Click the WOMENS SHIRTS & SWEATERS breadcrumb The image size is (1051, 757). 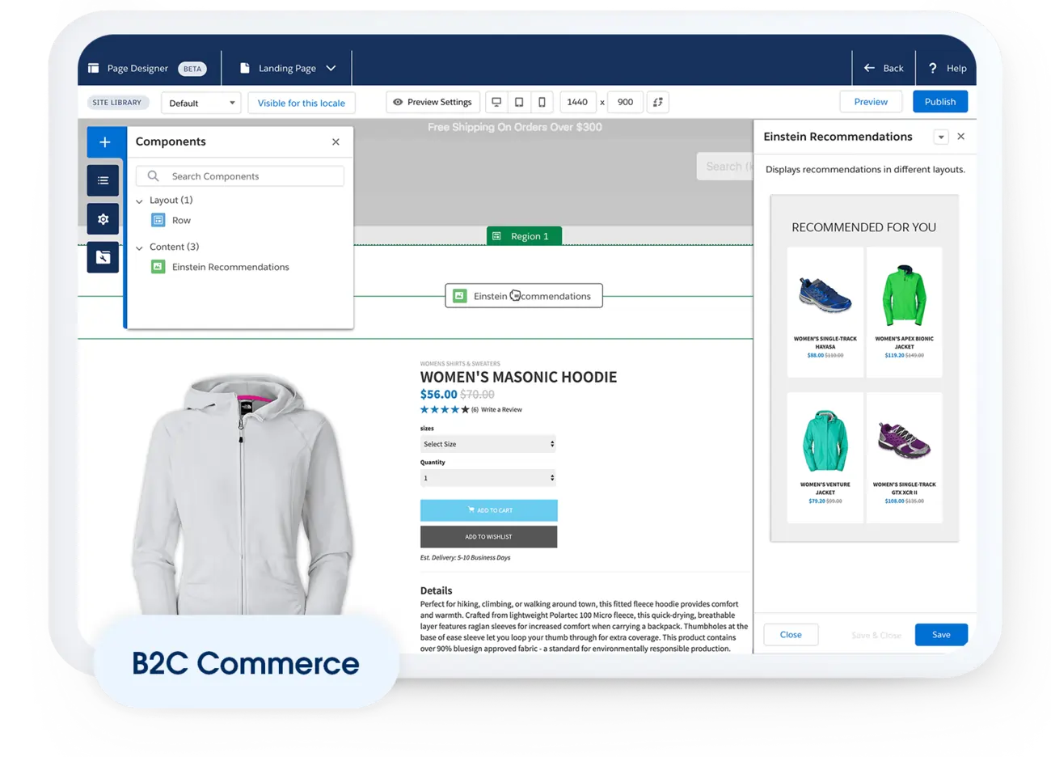point(460,364)
